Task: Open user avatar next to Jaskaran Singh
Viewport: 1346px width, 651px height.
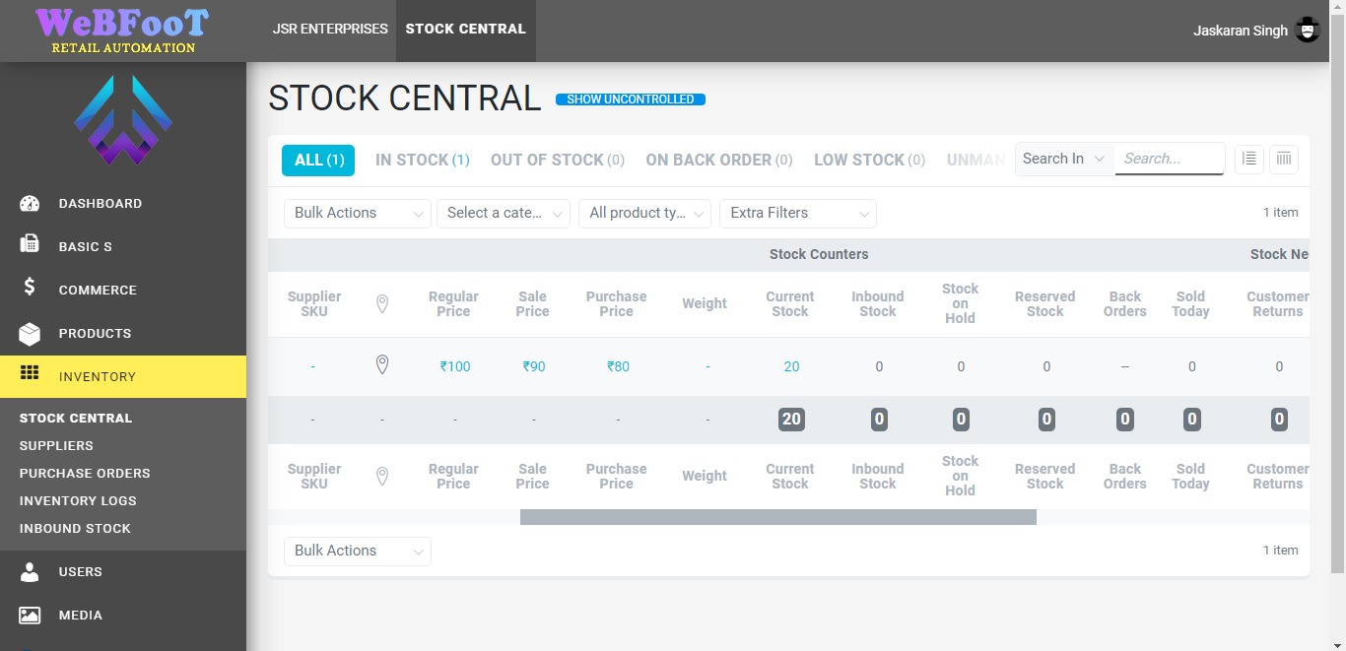Action: tap(1308, 30)
